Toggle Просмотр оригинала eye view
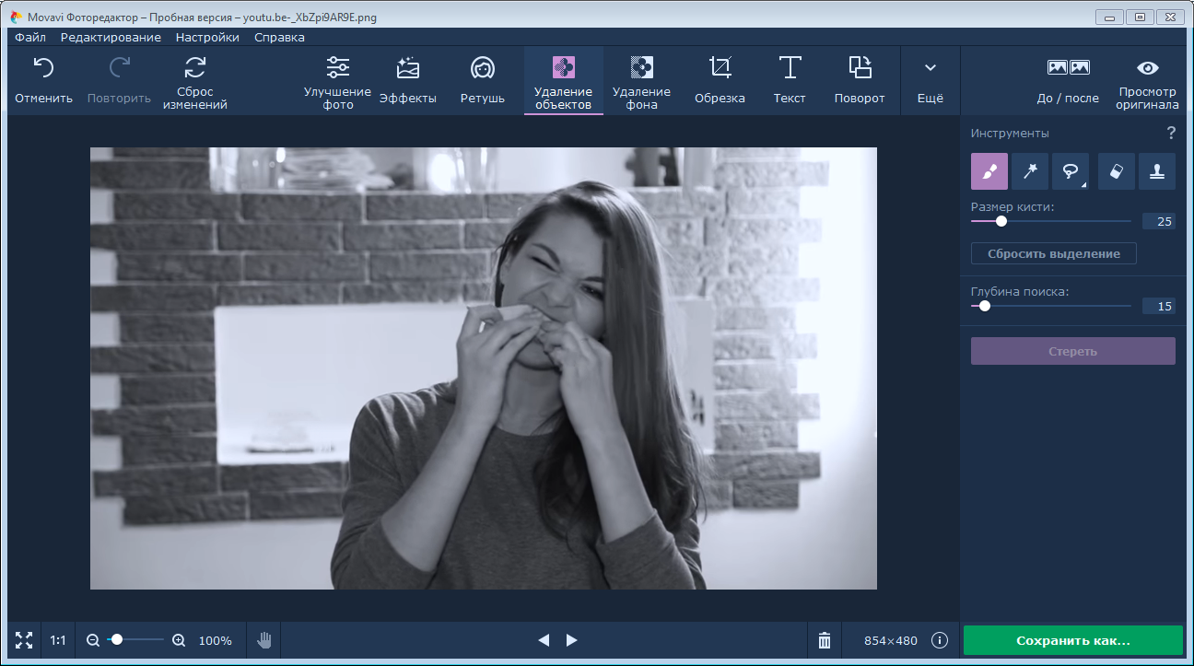 coord(1148,80)
